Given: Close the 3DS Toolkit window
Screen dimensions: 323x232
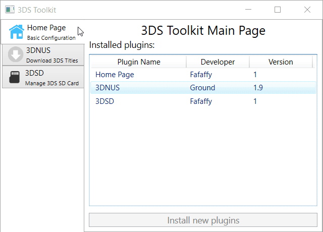Looking at the screenshot, I should tap(307, 10).
